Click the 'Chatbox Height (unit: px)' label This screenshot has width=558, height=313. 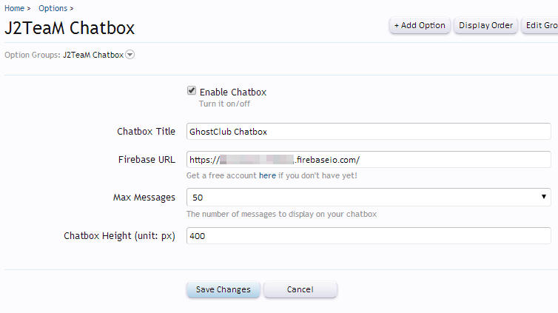click(x=119, y=236)
